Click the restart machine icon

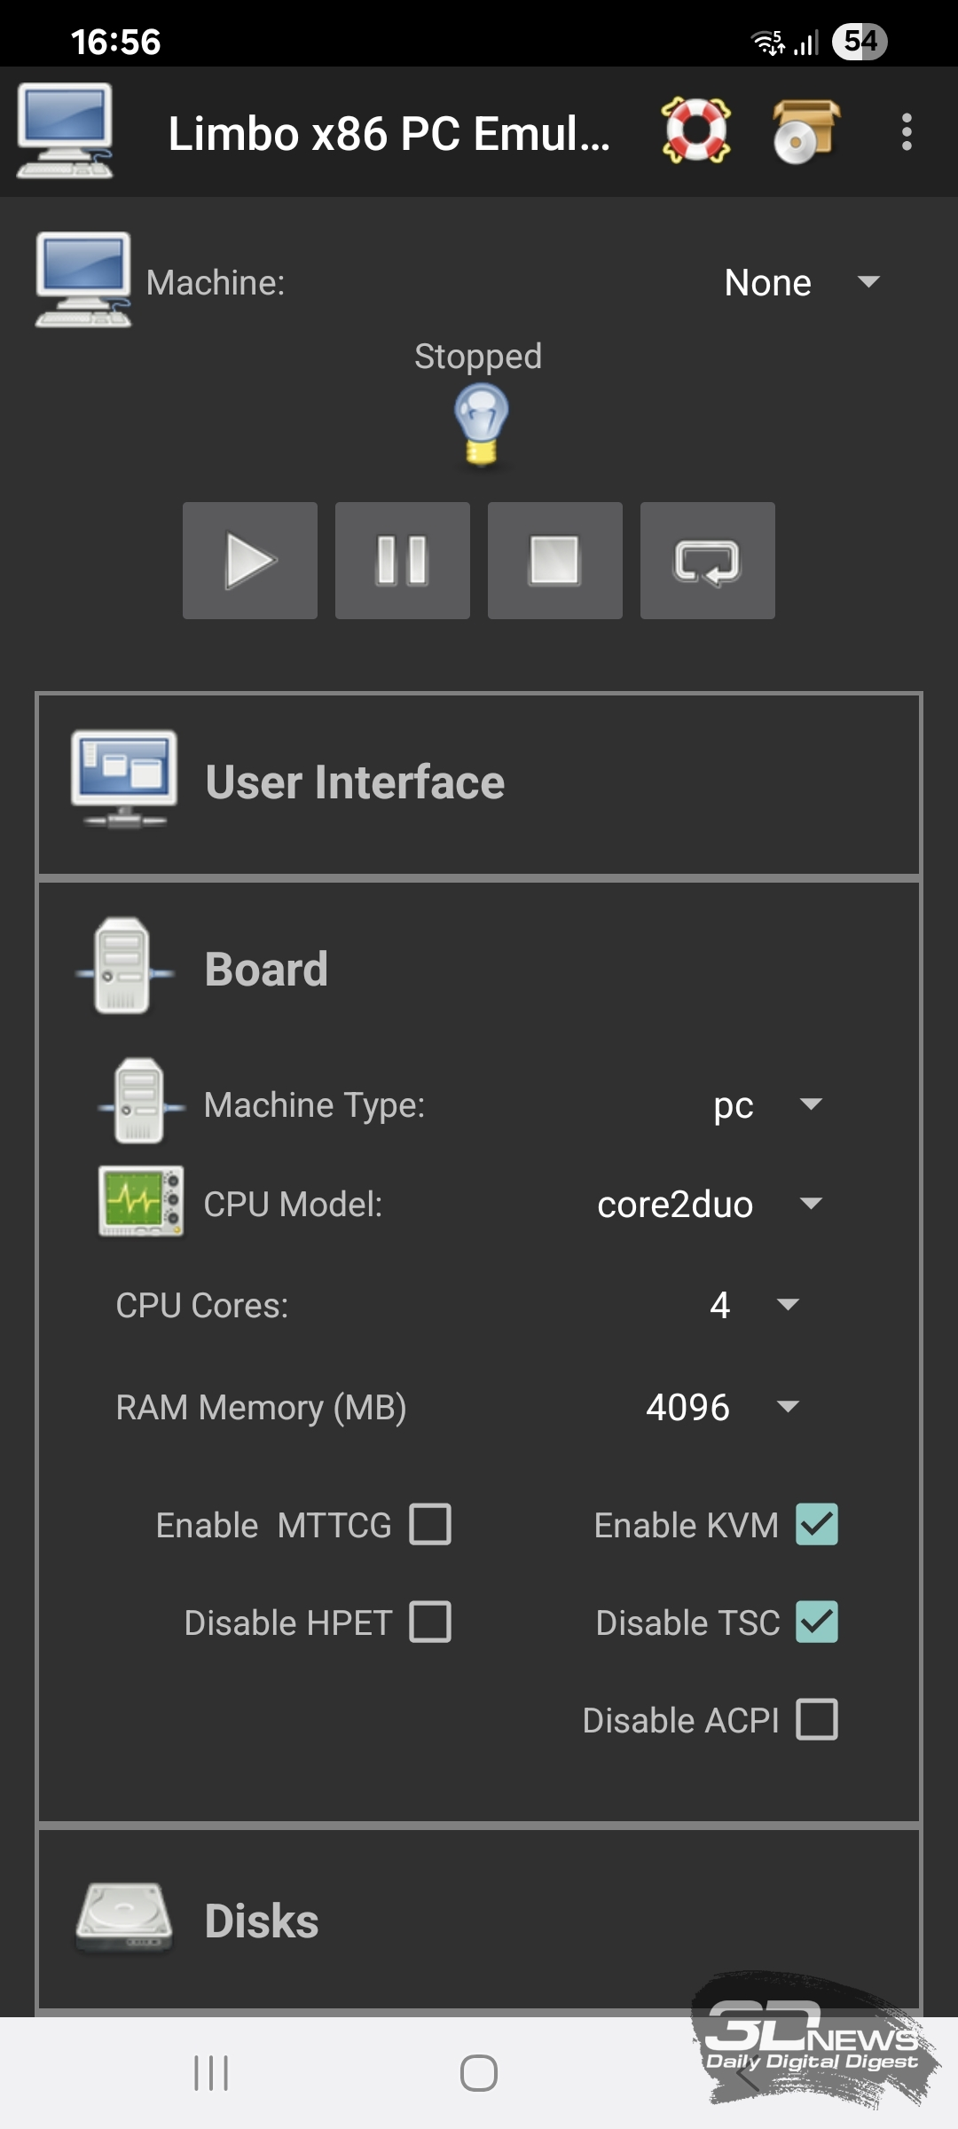(707, 561)
